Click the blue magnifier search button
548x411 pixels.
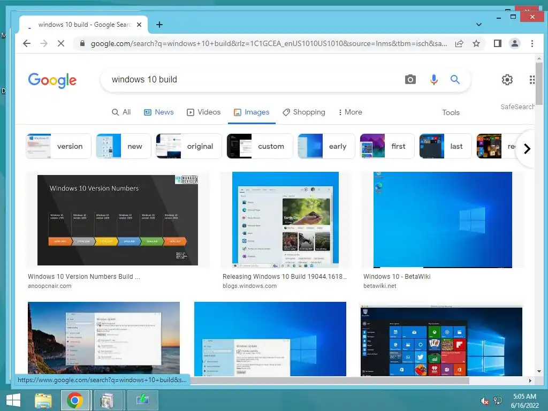click(x=455, y=79)
